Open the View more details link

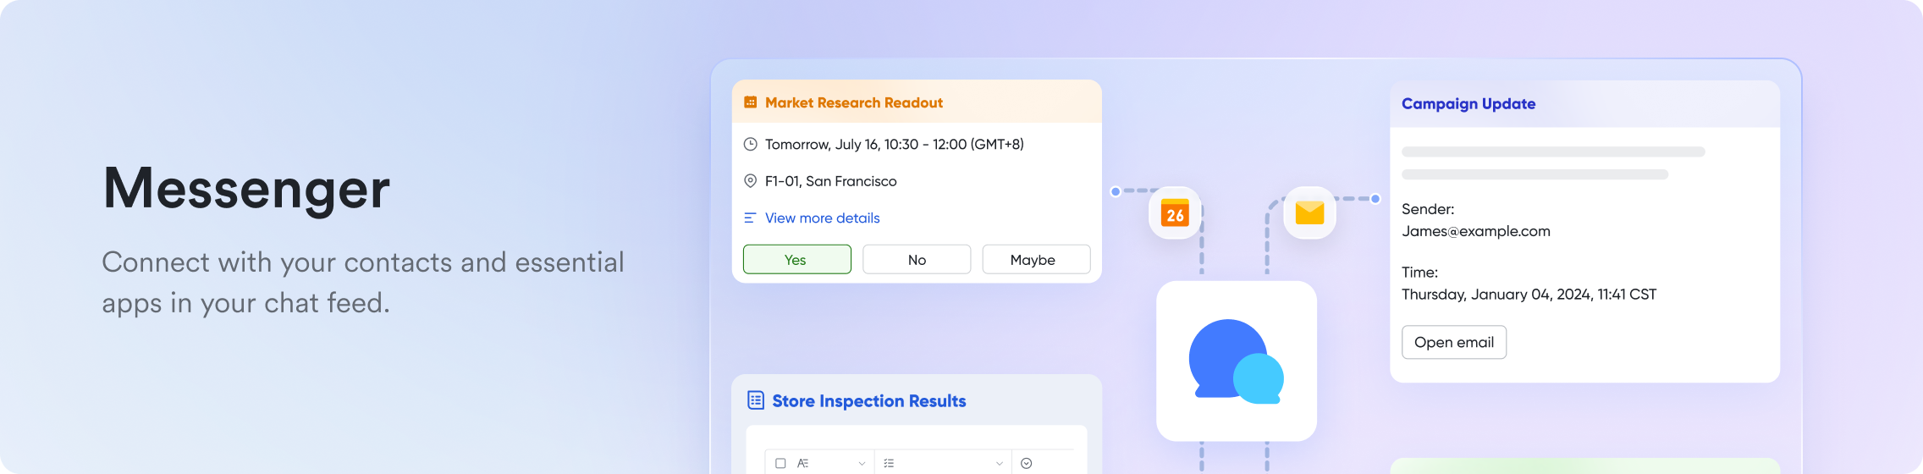pyautogui.click(x=822, y=218)
